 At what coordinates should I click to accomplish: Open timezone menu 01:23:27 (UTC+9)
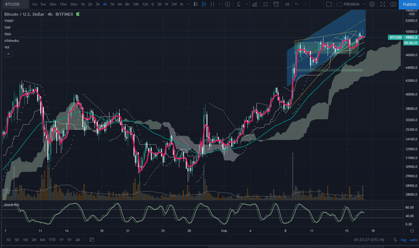click(x=369, y=239)
